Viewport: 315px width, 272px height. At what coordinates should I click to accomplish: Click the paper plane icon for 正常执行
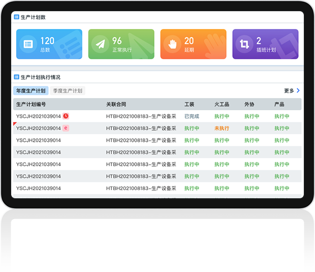101,44
